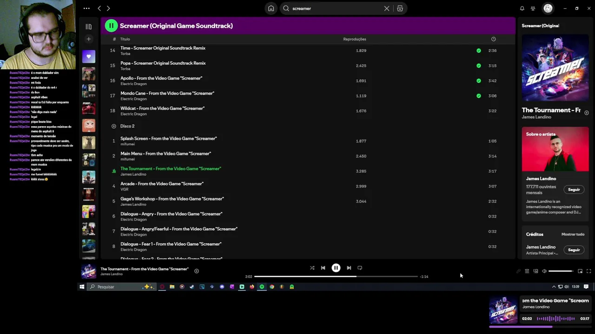
Task: Open now-playing title The Tournament in bottom bar
Action: [x=145, y=269]
